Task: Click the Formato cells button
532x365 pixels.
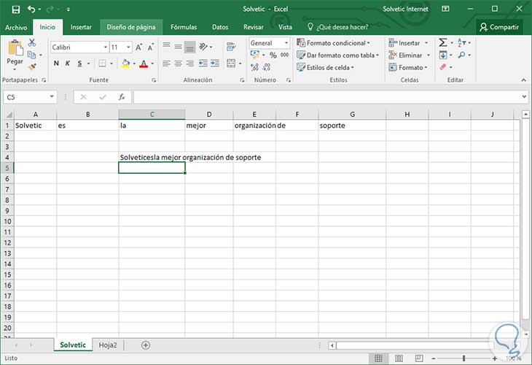Action: tap(408, 68)
